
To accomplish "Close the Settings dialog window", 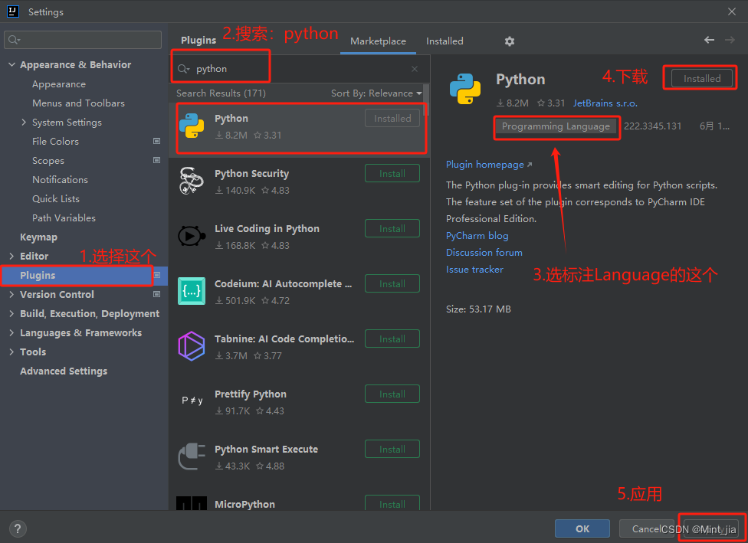I will [x=732, y=11].
